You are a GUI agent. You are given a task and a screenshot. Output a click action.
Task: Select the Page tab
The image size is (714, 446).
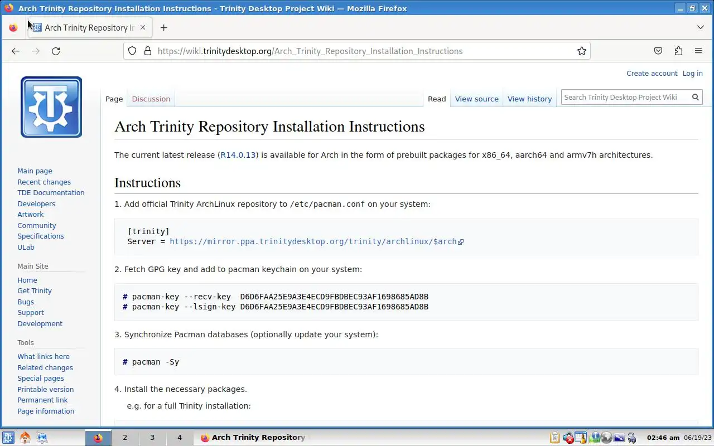[114, 99]
